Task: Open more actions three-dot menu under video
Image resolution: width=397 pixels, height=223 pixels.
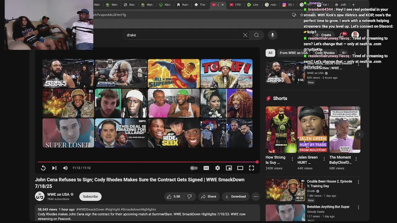Action: (256, 196)
